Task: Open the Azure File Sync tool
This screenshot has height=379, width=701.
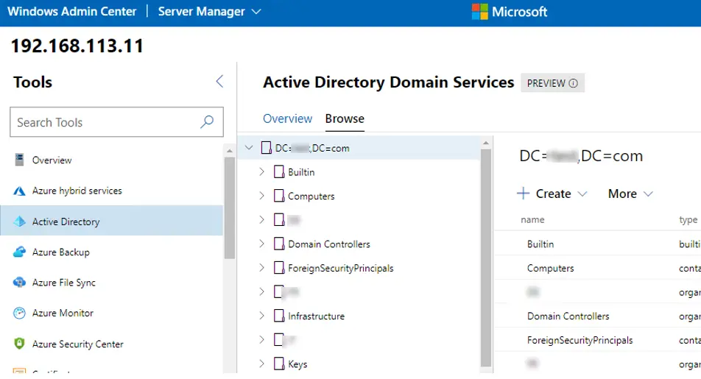Action: tap(112, 283)
